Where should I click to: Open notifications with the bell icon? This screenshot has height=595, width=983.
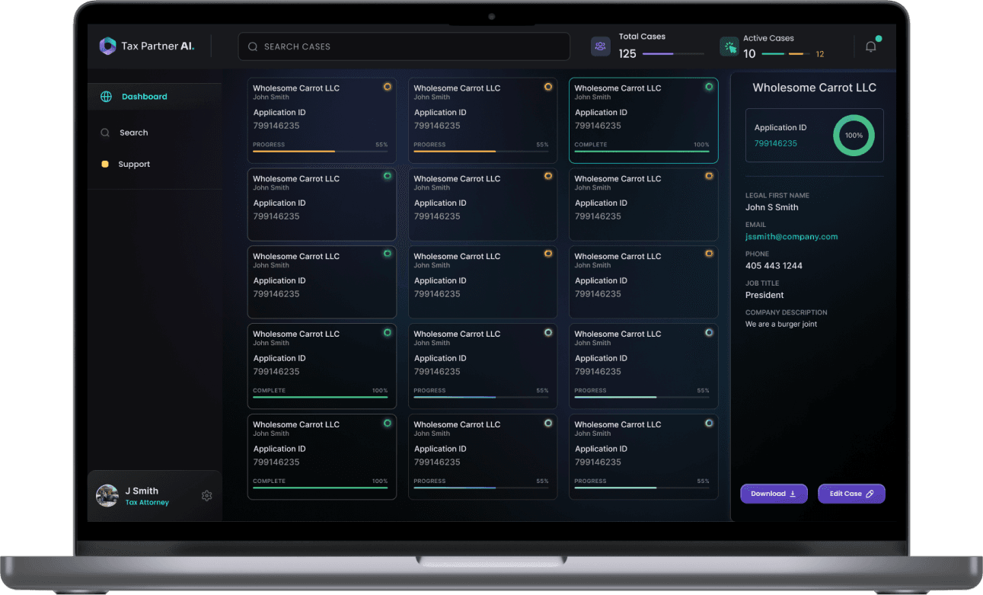pyautogui.click(x=871, y=46)
